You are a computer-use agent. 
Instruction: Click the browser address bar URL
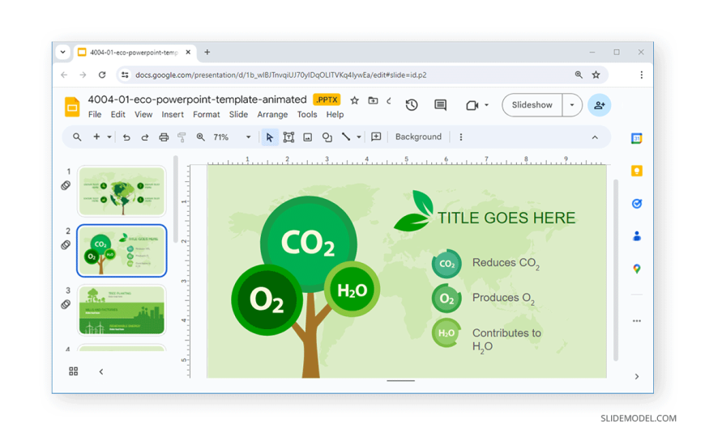coord(281,75)
